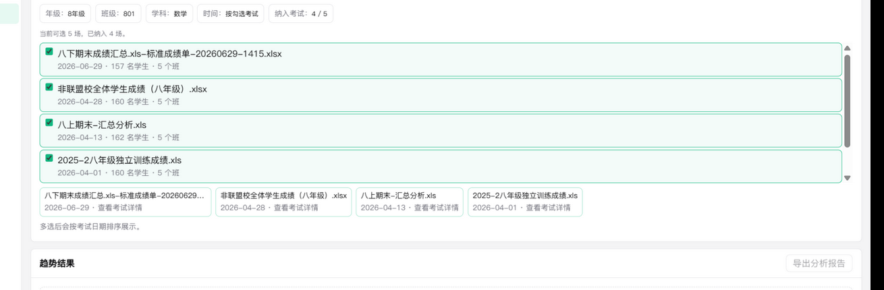Click the 导出分析报告 button

[819, 263]
